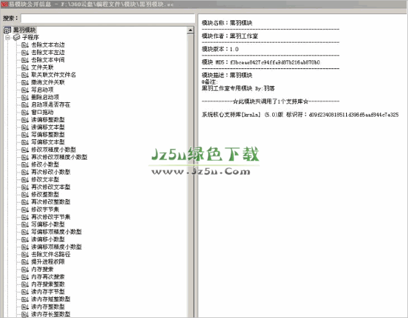This screenshot has height=318, width=408.
Task: Select the 写偏移双精度小数型 subroutine
Action: click(x=56, y=232)
